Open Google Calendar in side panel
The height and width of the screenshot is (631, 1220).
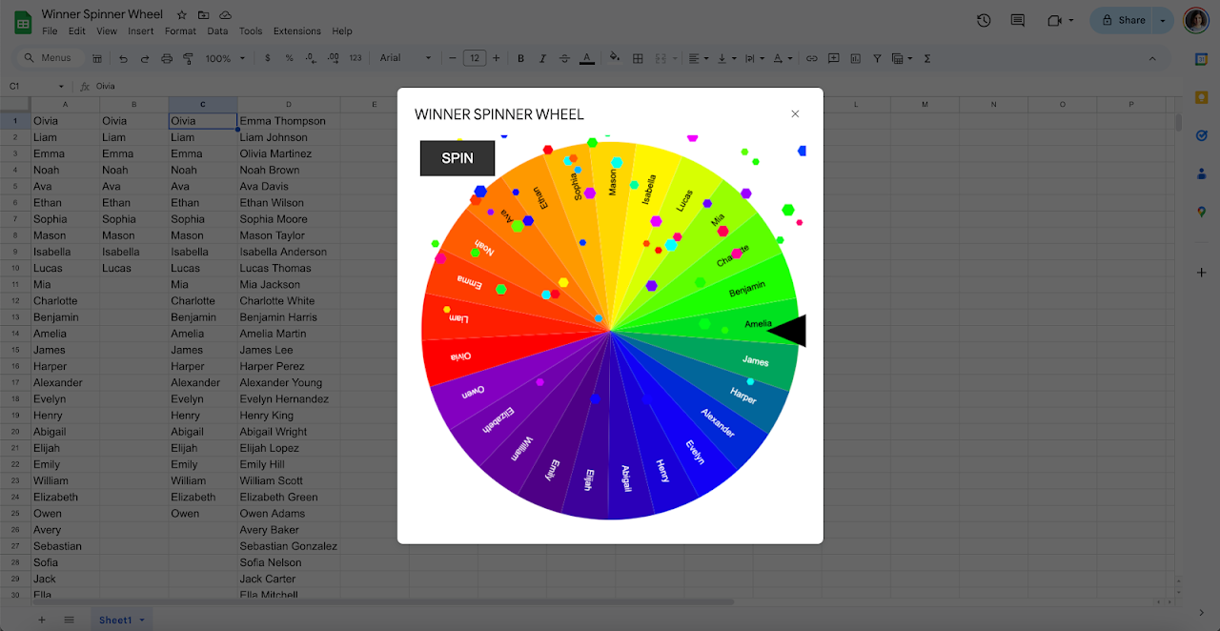coord(1201,59)
